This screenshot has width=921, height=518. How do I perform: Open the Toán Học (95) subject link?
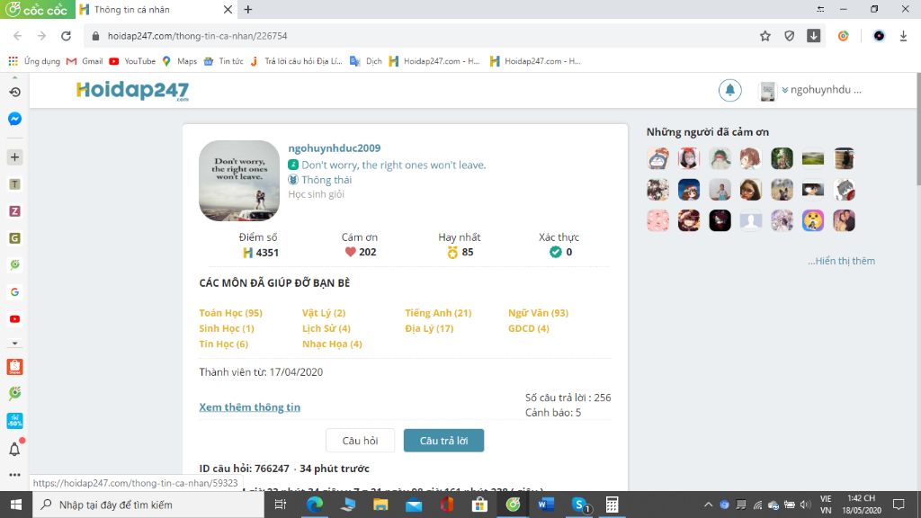tap(231, 313)
